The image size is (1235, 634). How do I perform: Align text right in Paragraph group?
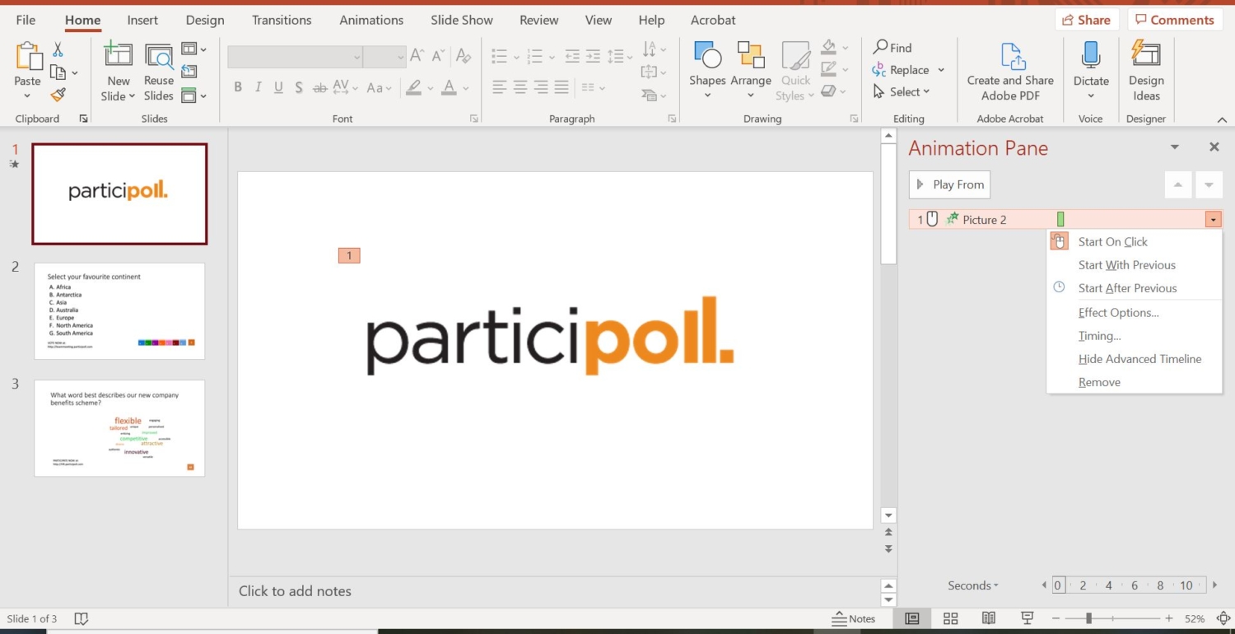tap(541, 86)
